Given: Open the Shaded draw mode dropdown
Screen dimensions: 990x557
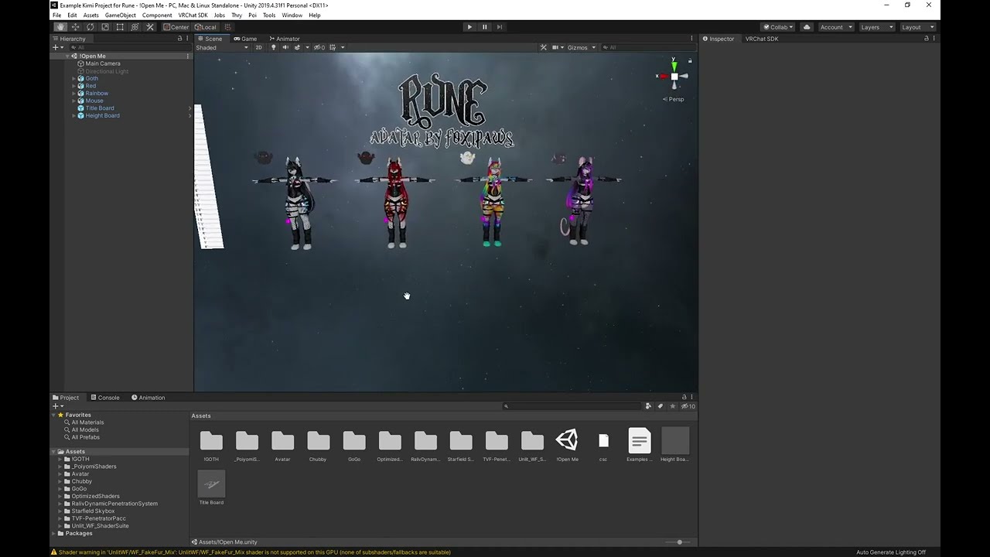Looking at the screenshot, I should 222,47.
